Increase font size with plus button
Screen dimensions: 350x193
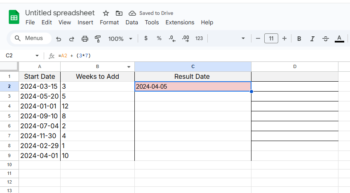(284, 38)
